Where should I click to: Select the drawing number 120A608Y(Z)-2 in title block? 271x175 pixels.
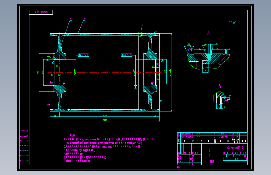[x=235, y=148]
